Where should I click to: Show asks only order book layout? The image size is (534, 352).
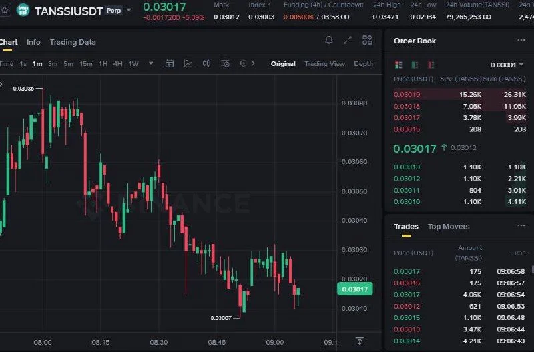pyautogui.click(x=431, y=65)
